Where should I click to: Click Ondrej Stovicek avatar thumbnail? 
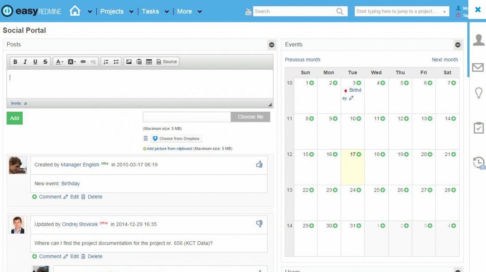pyautogui.click(x=18, y=225)
